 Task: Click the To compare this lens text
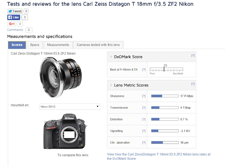click(73, 155)
